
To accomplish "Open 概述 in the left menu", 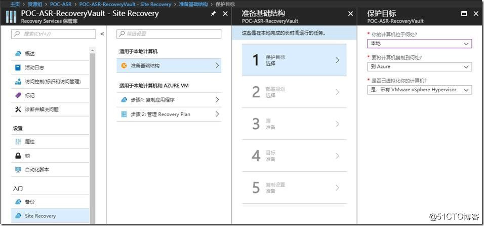I will pos(50,54).
